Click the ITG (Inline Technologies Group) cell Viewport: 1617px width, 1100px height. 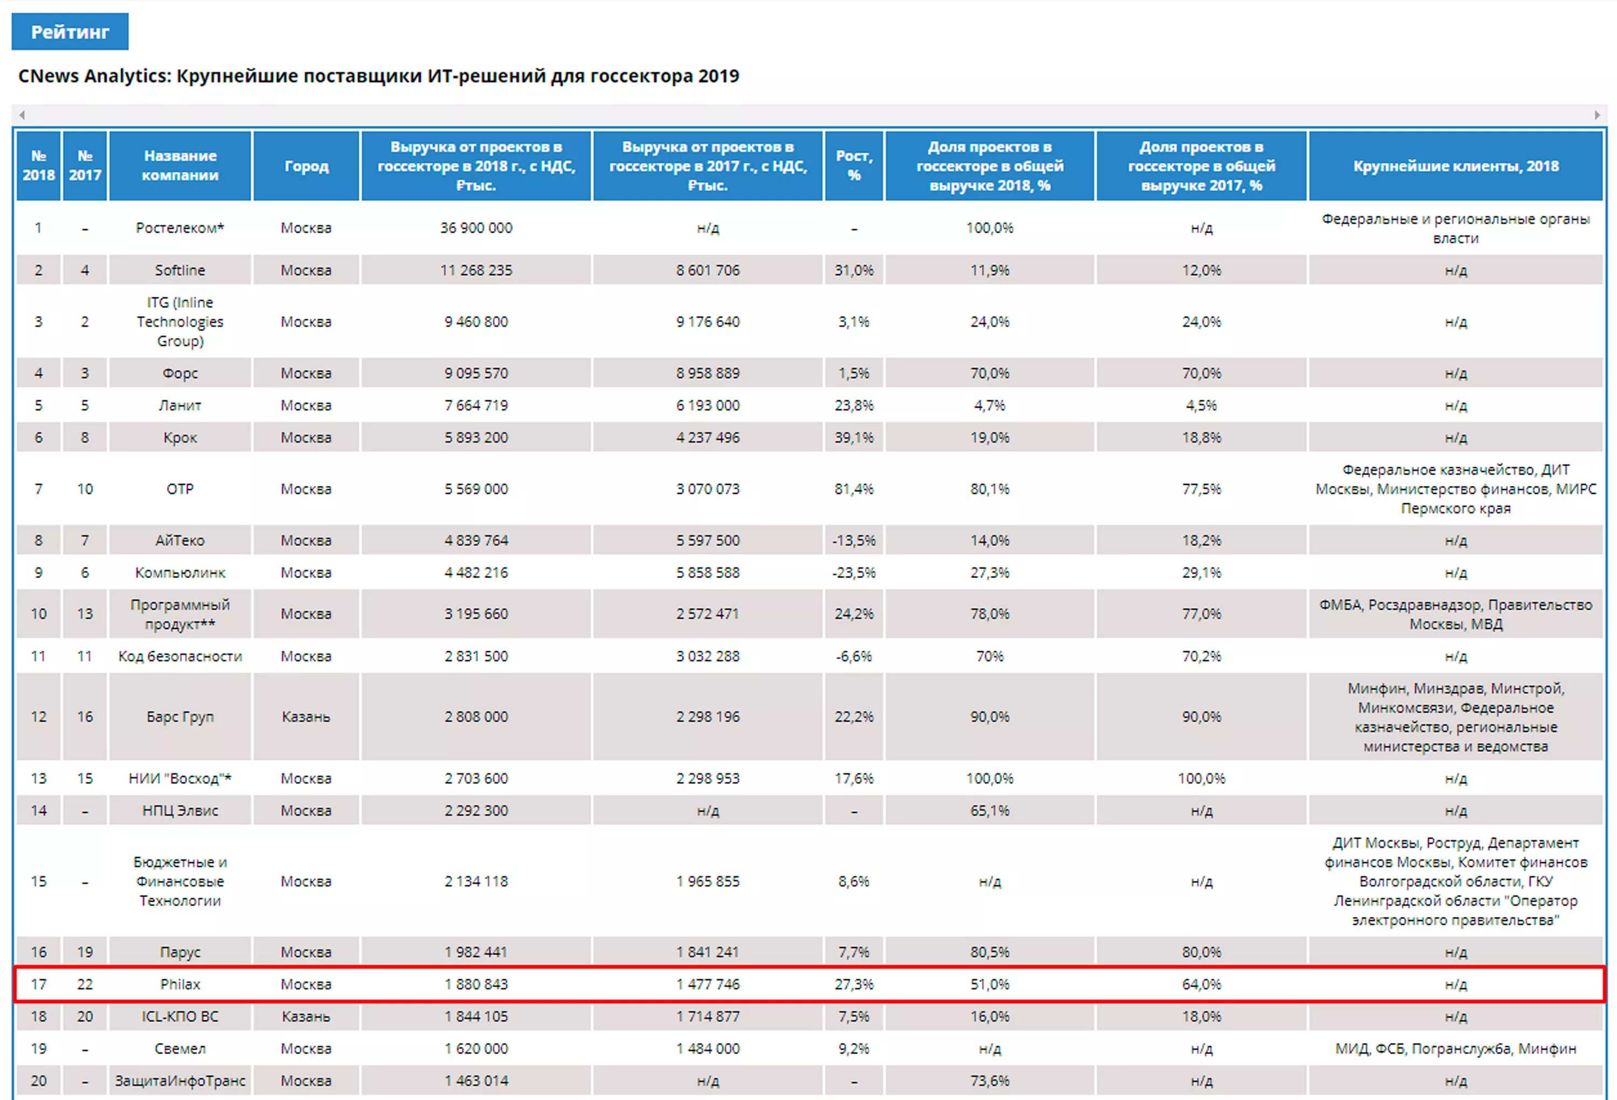(180, 321)
